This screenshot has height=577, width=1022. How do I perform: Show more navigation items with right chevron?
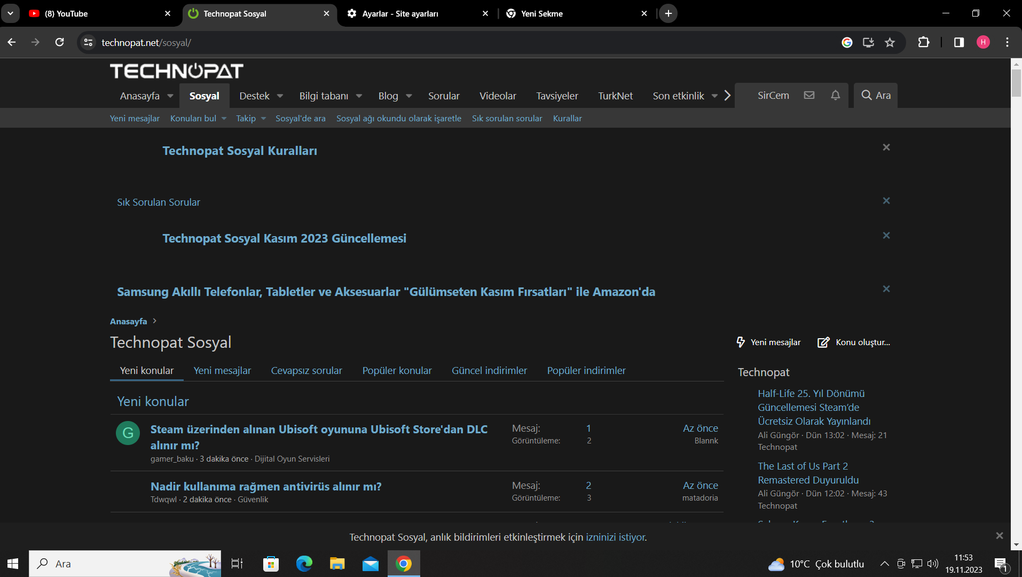click(727, 96)
